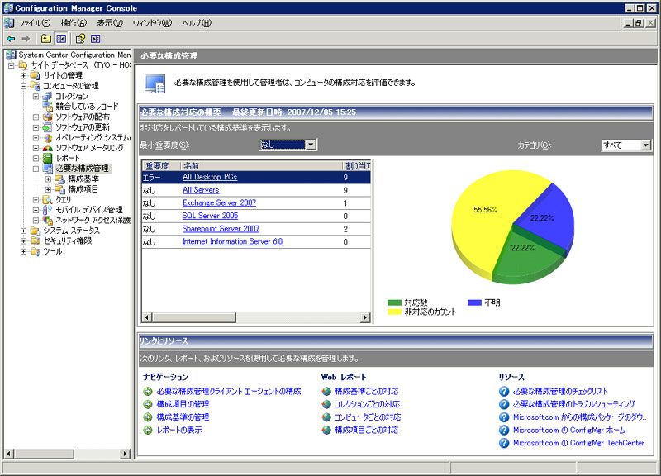Open the Sharepoint Server 2007 link
This screenshot has height=476, width=661.
(221, 229)
